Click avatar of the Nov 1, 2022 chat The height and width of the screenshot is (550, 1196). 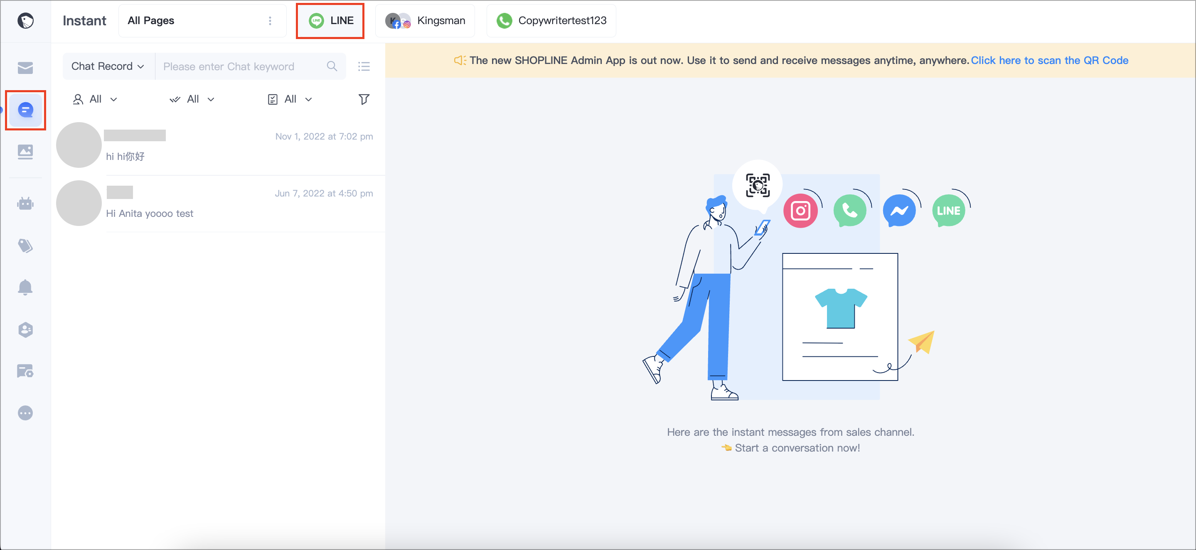coord(79,145)
